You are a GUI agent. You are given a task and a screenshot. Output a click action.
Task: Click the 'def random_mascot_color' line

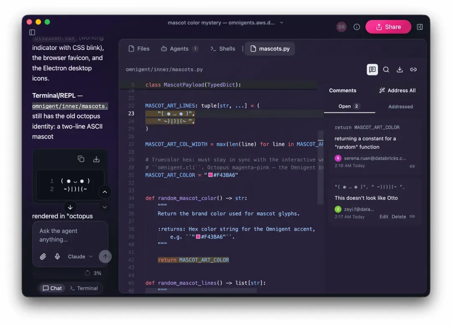tap(196, 198)
